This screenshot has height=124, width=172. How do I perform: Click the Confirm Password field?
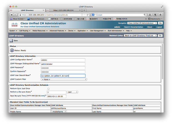pyautogui.click(x=63, y=72)
